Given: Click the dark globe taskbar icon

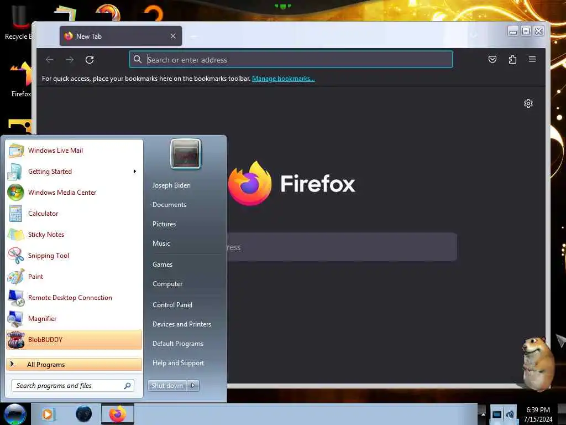Looking at the screenshot, I should (x=83, y=414).
